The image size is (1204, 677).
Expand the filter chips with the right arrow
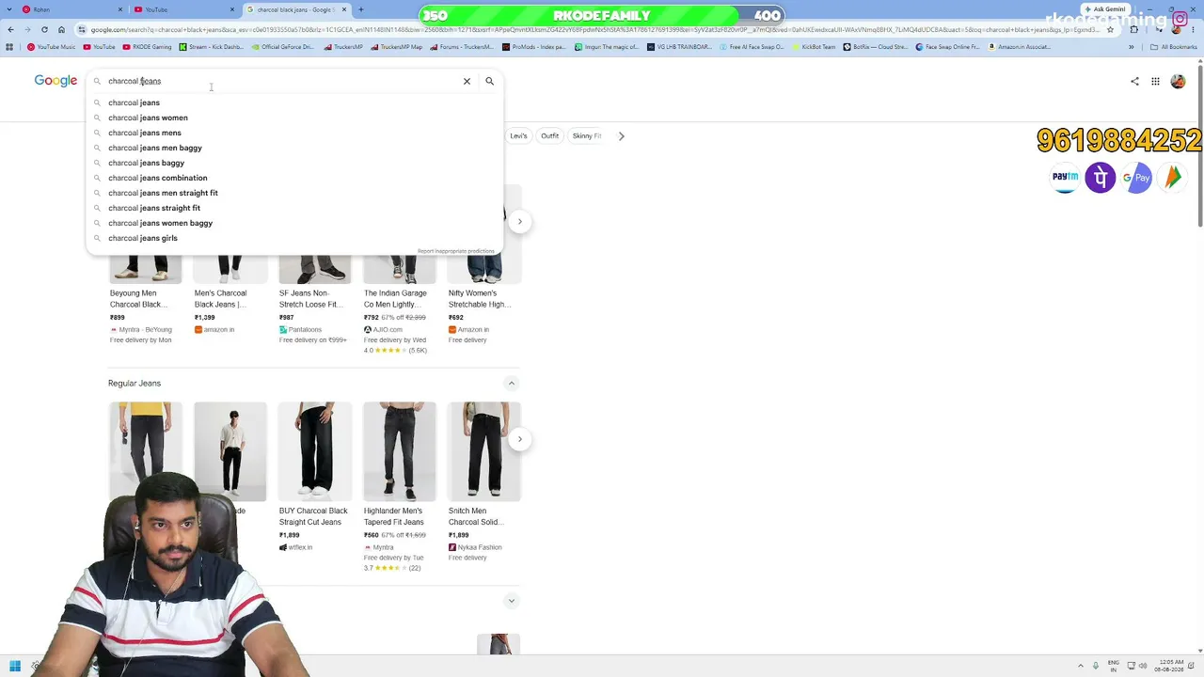(621, 136)
